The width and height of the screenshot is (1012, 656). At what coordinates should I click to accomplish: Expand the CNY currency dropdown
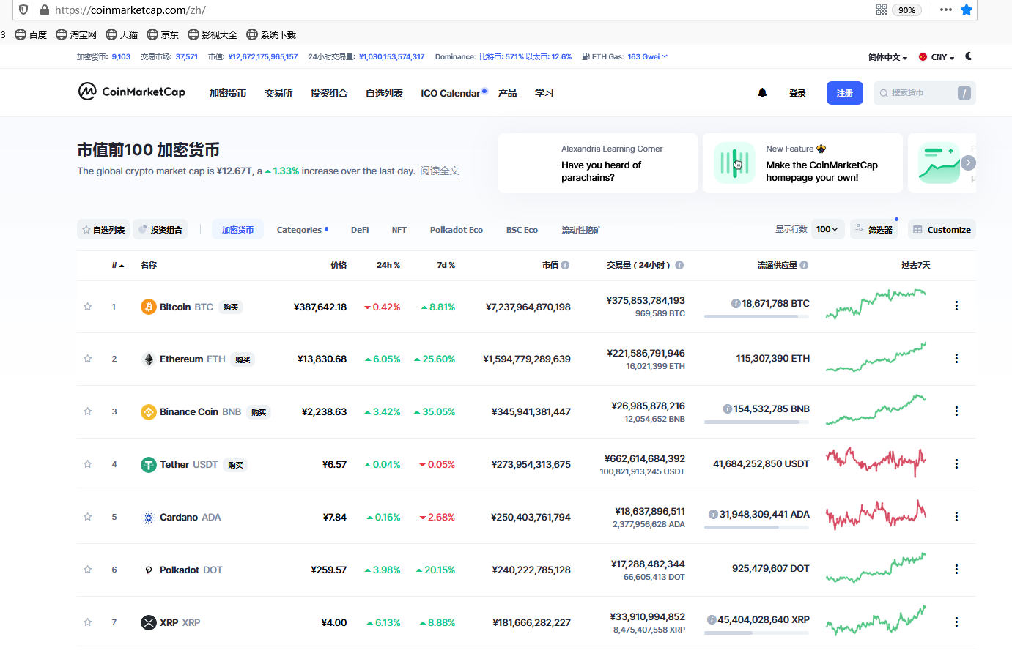(x=937, y=57)
